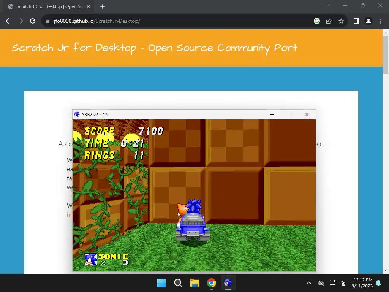This screenshot has width=389, height=292.
Task: Click the cloud sync tray icon
Action: click(x=321, y=283)
